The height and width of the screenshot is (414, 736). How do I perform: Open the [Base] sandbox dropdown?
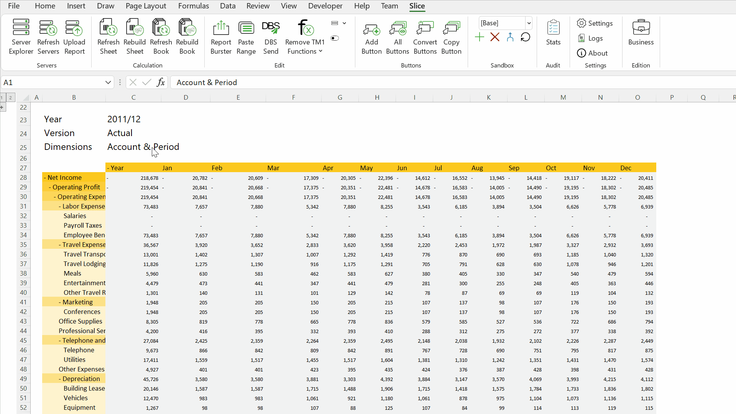pyautogui.click(x=528, y=23)
